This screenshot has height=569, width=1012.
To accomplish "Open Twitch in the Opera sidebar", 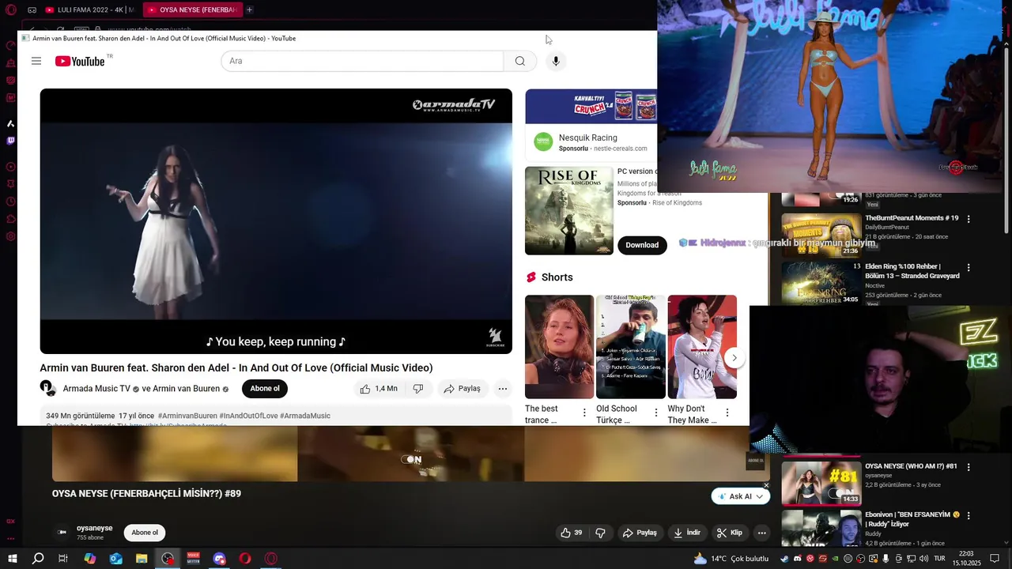I will pyautogui.click(x=10, y=141).
